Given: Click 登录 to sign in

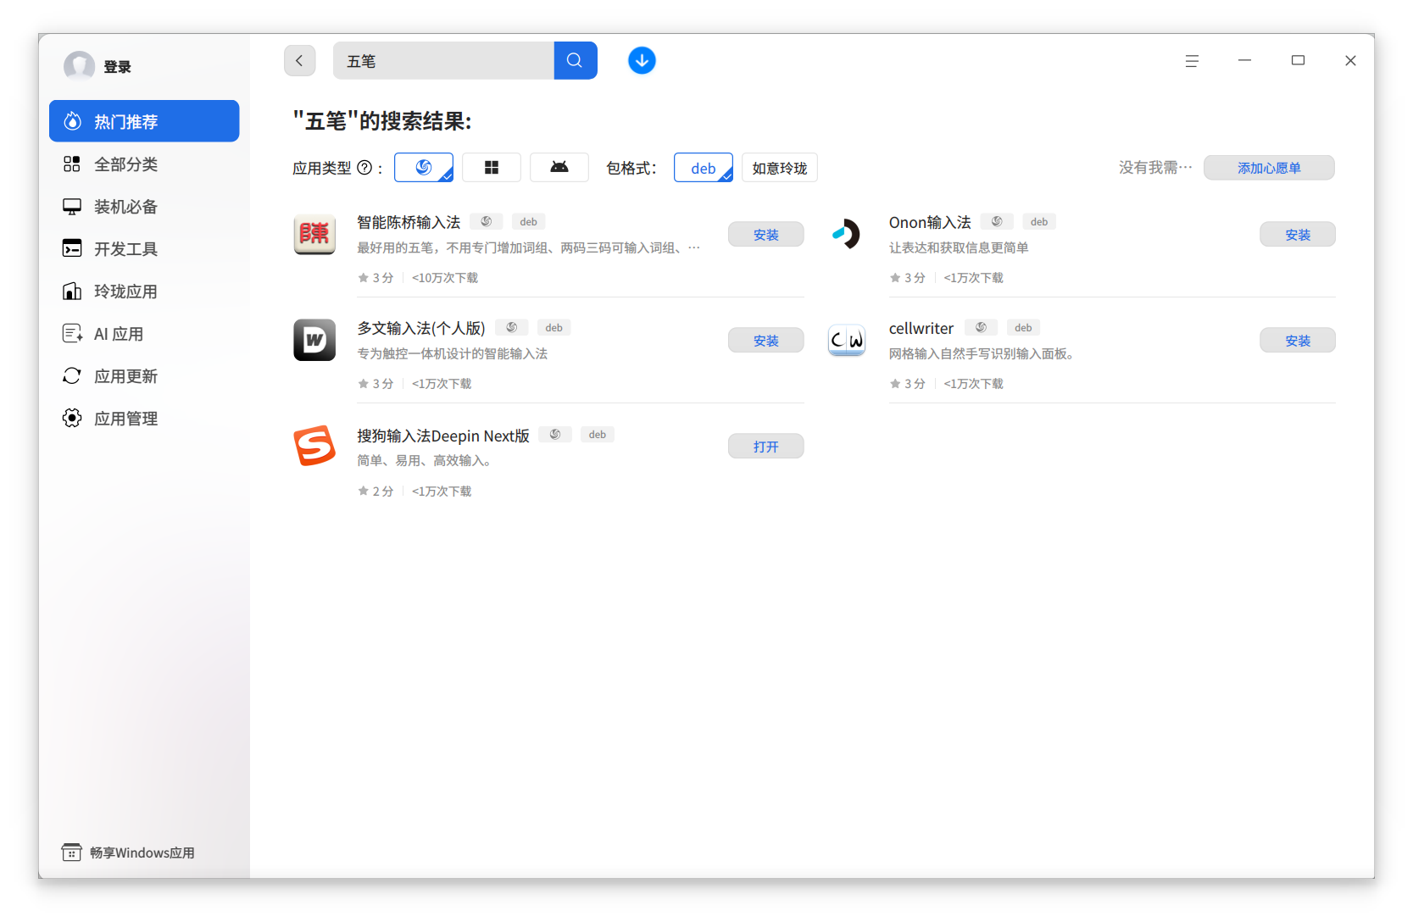Looking at the screenshot, I should [x=117, y=67].
